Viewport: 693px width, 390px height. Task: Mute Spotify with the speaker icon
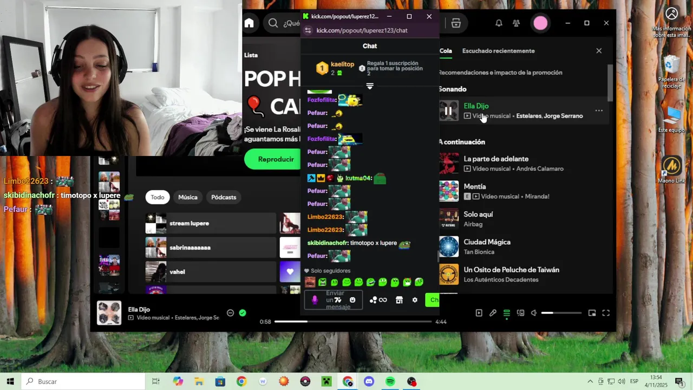tap(534, 313)
